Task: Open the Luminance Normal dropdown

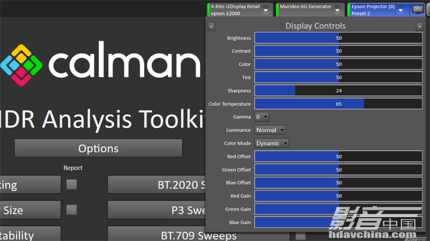Action: (x=270, y=130)
